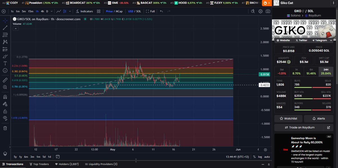Select the 1s timeframe
This screenshot has width=338, height=168.
point(12,11)
